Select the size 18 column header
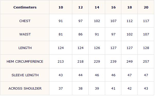 [130, 7]
